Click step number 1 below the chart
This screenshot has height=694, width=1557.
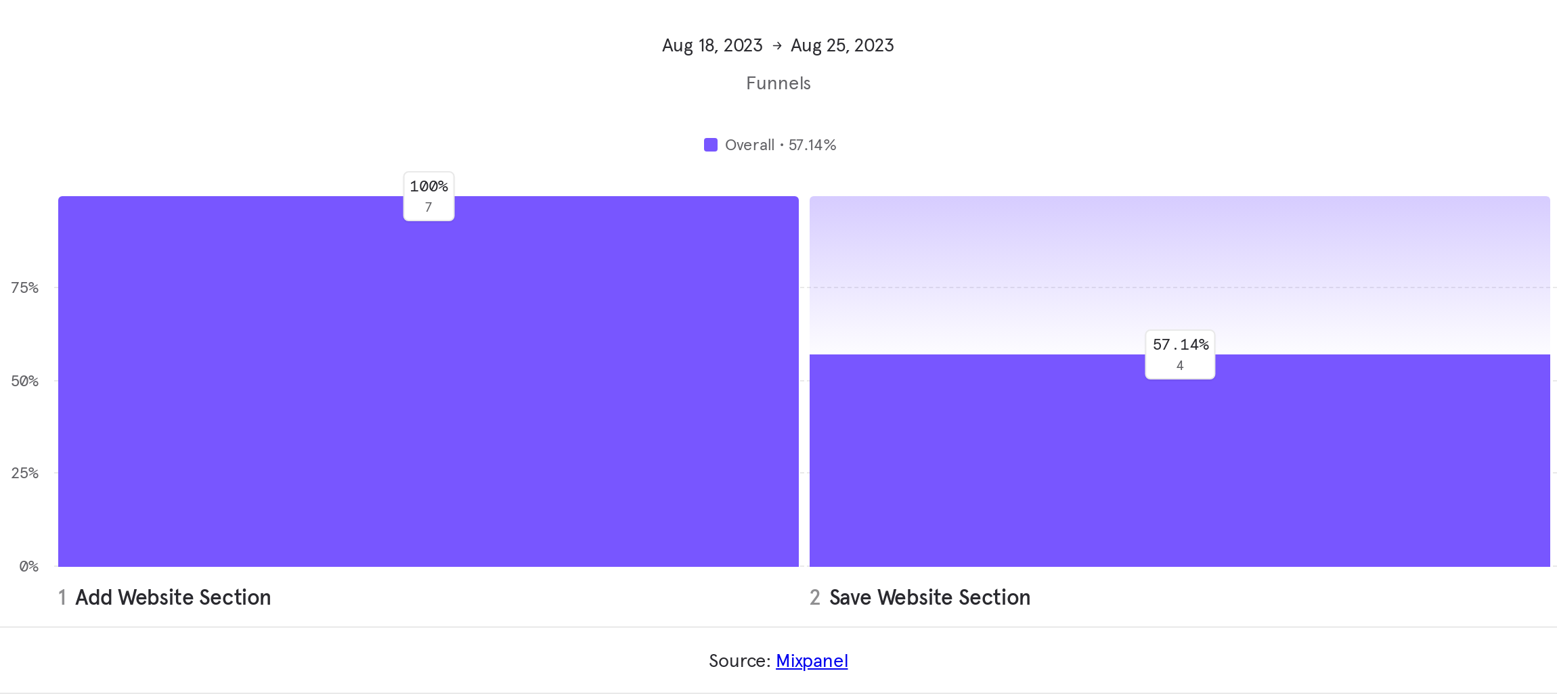[62, 597]
